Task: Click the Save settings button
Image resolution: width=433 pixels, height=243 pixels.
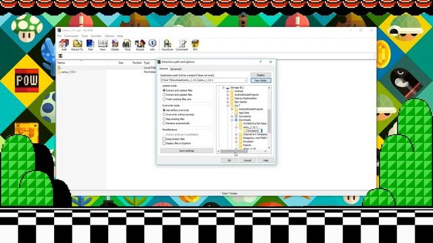Action: point(187,151)
